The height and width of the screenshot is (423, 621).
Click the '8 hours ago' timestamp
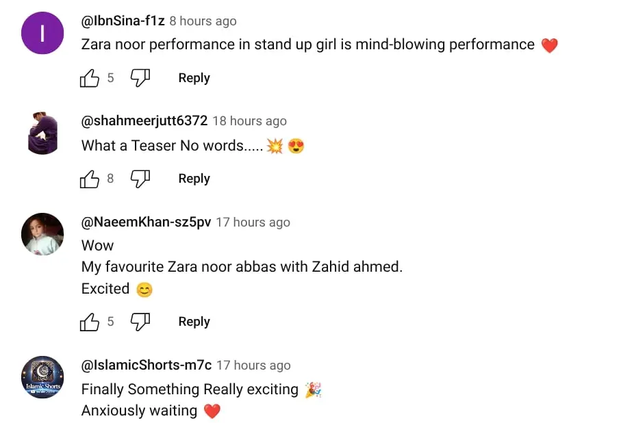coord(203,21)
